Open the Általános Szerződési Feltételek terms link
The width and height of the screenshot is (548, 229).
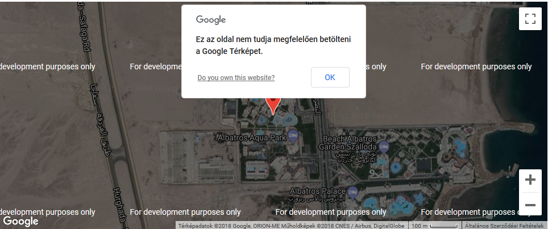pos(505,226)
